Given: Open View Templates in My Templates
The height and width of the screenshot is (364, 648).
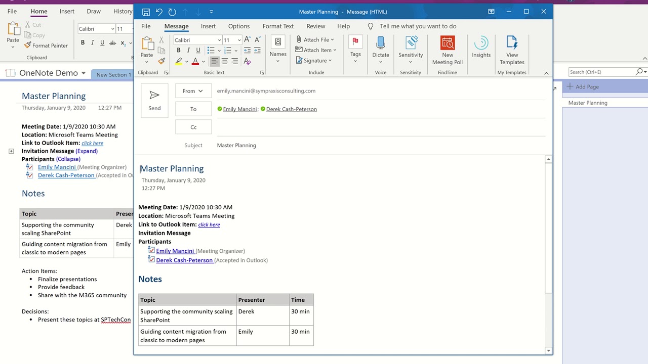Looking at the screenshot, I should (x=512, y=51).
